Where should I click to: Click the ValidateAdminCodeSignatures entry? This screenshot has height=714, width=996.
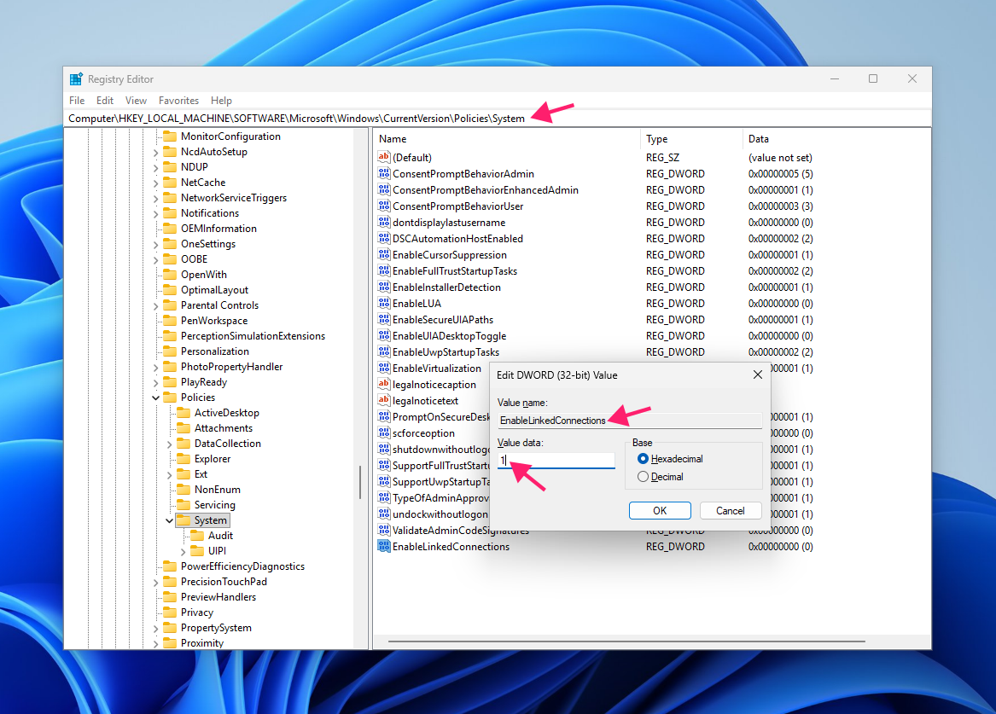(461, 531)
